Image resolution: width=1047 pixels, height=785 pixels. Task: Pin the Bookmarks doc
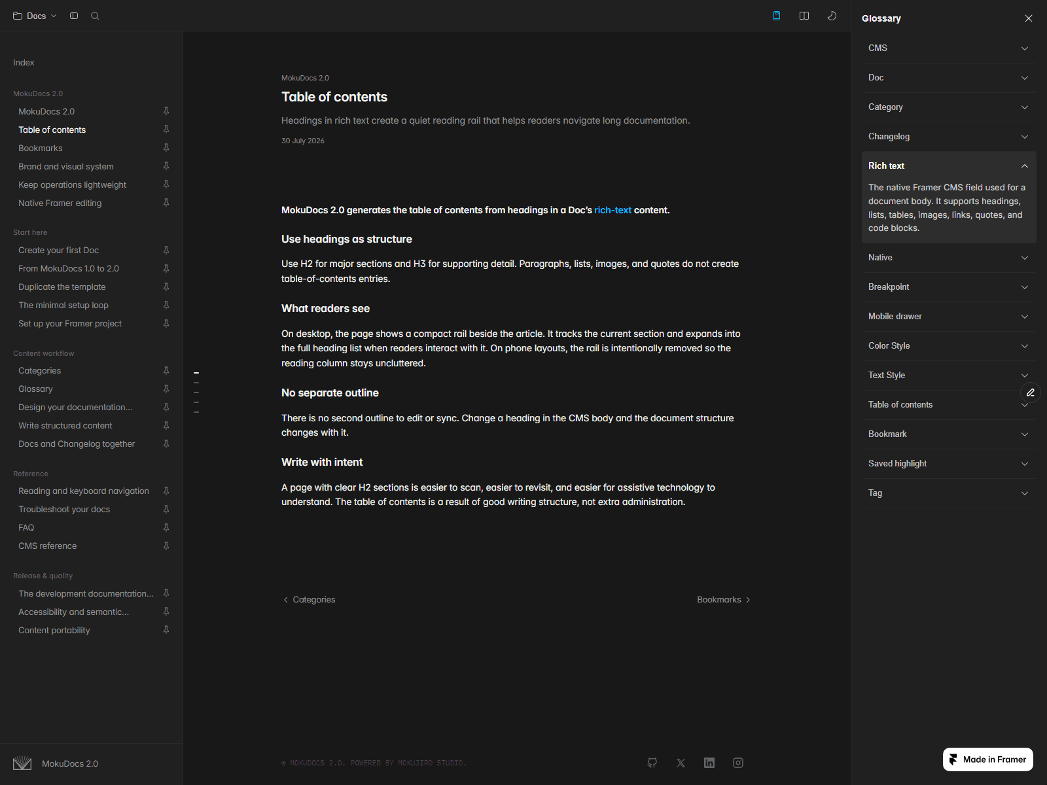(x=166, y=148)
